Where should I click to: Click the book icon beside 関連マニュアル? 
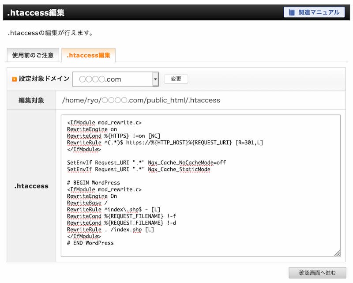(x=292, y=12)
